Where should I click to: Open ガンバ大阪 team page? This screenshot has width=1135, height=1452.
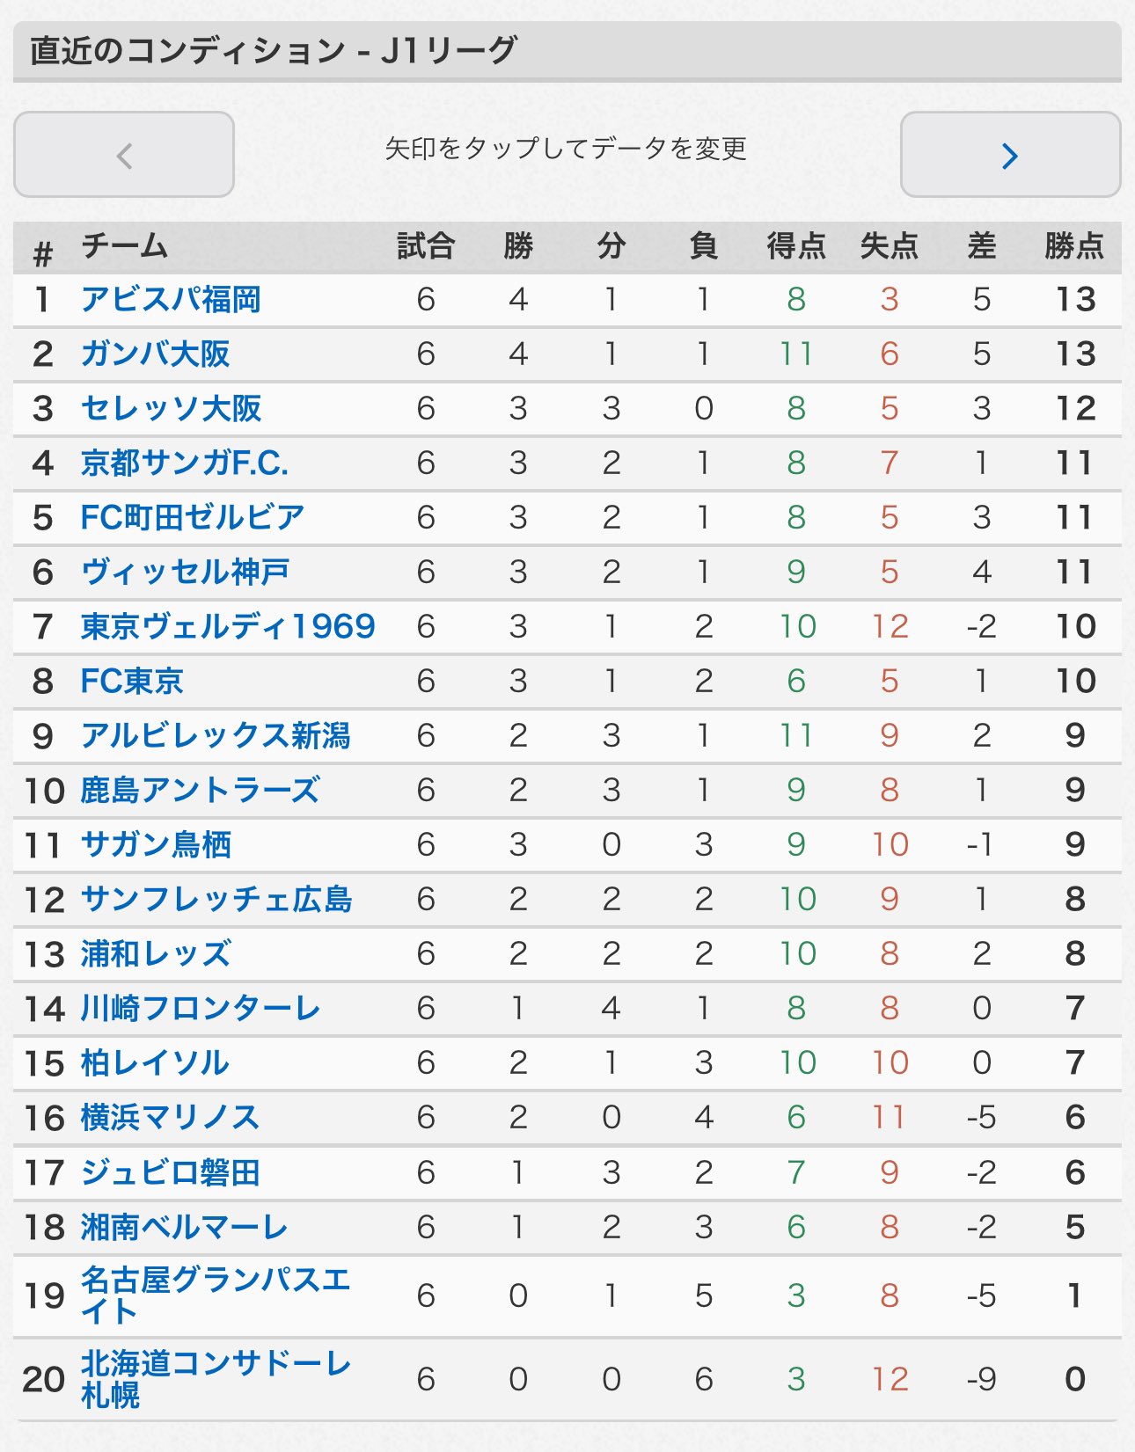155,354
